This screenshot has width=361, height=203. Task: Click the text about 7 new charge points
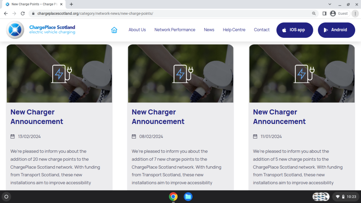177,167
